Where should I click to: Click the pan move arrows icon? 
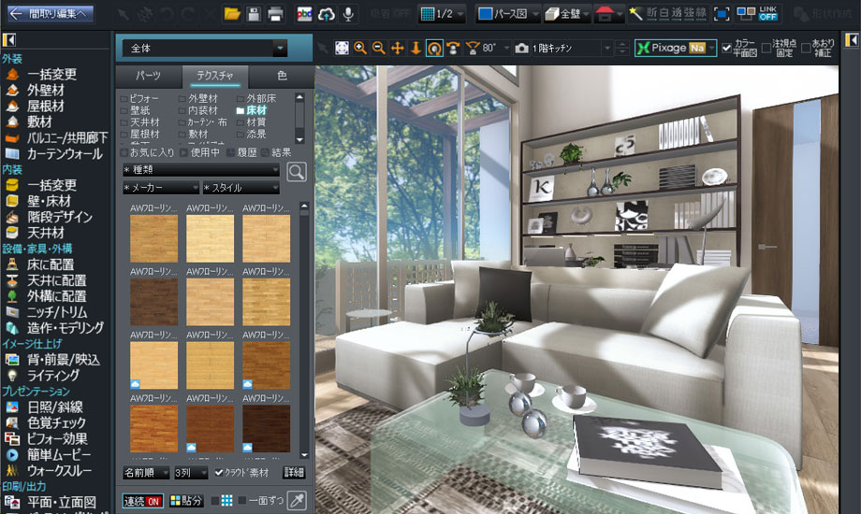(x=397, y=48)
